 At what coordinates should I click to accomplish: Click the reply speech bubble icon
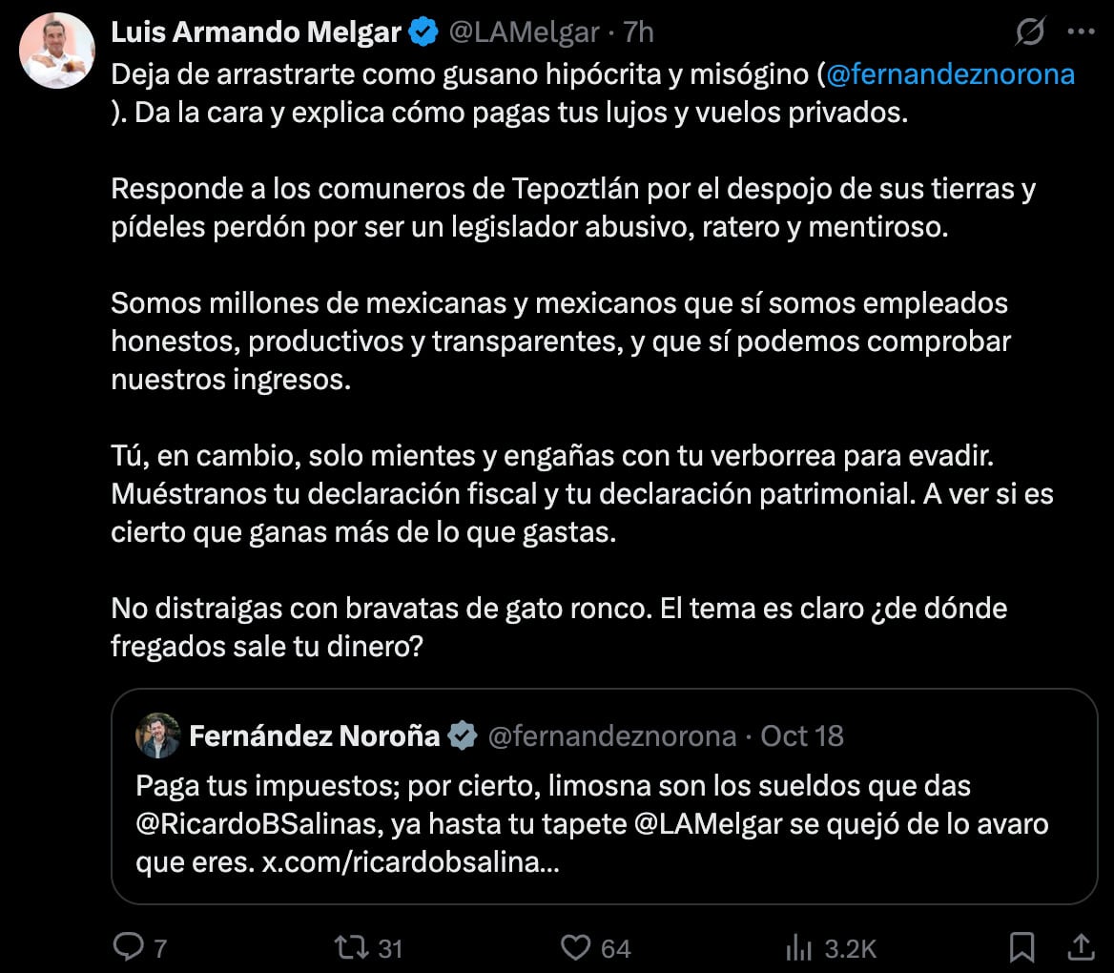coord(128,947)
